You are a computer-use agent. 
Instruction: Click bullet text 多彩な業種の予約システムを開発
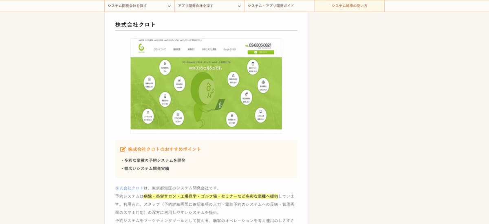[x=155, y=160]
